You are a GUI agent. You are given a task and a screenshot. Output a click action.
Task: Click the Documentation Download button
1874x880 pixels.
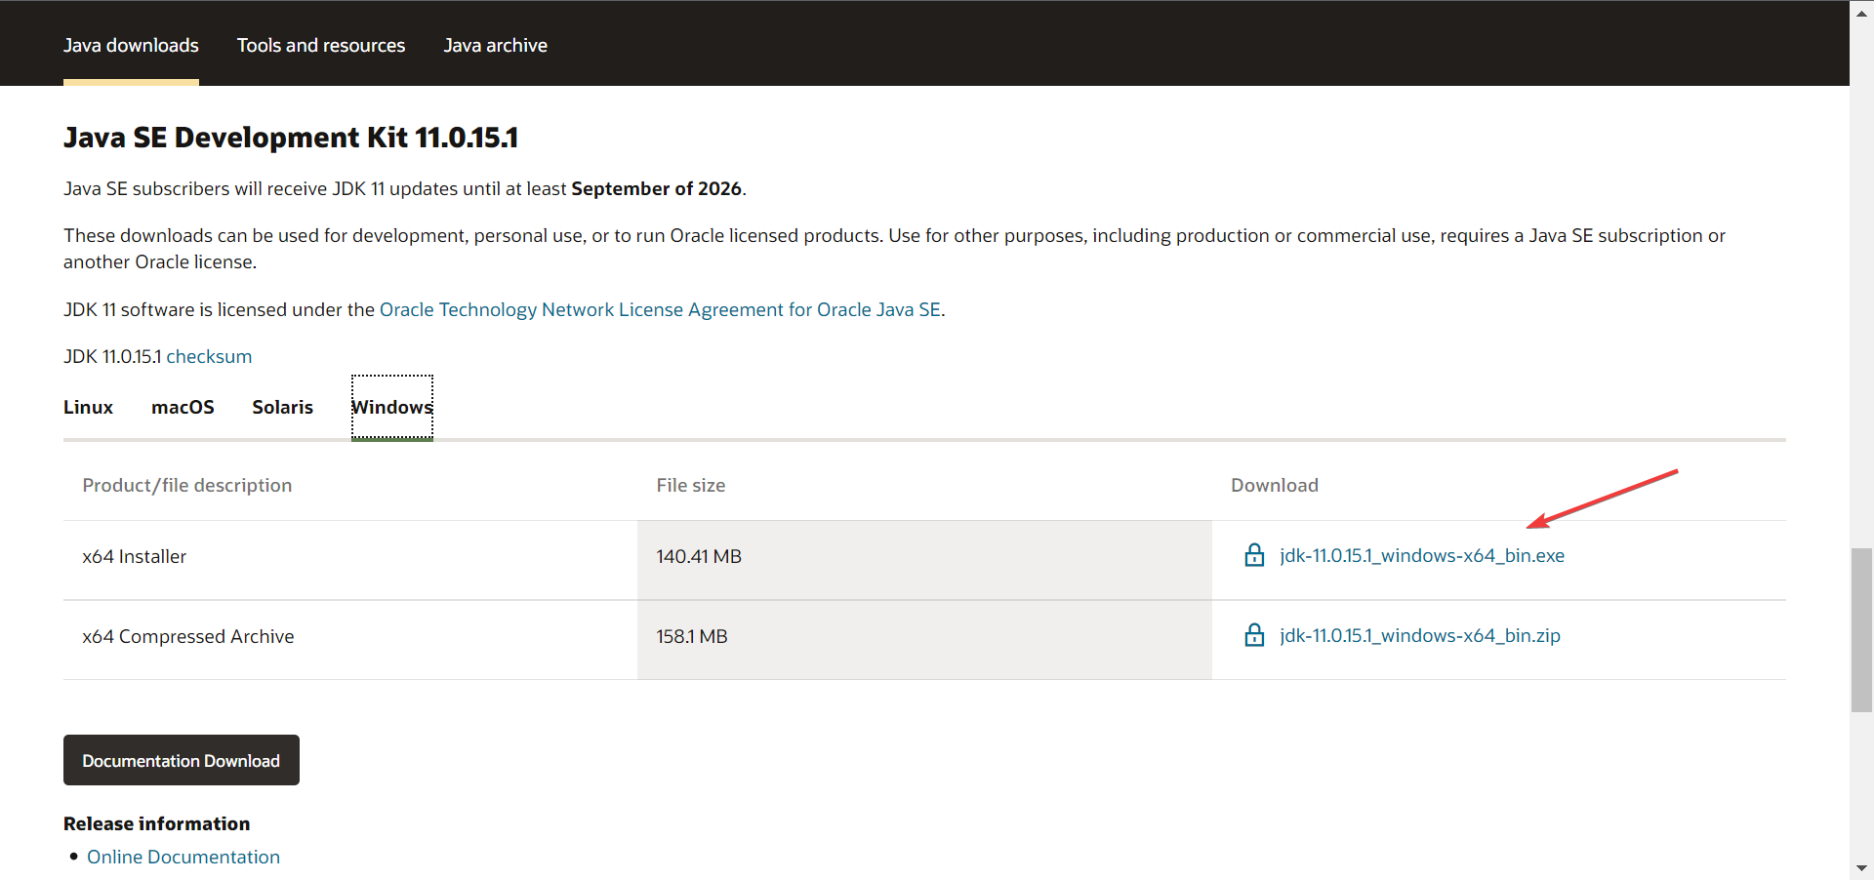(182, 760)
